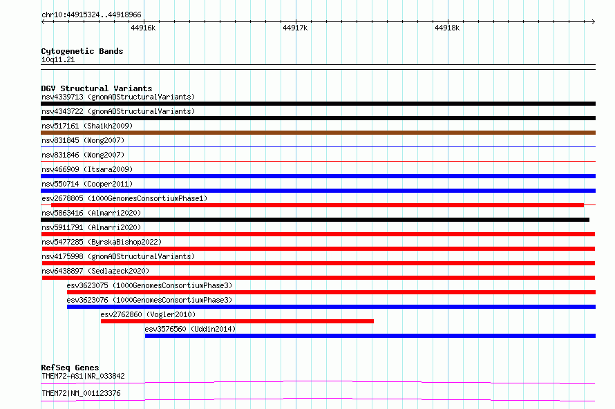Click the short red esv2762860 Vogler2010 bar
The height and width of the screenshot is (409, 615).
coord(237,321)
